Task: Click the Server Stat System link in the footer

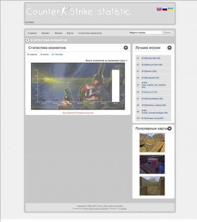Action: [96, 209]
